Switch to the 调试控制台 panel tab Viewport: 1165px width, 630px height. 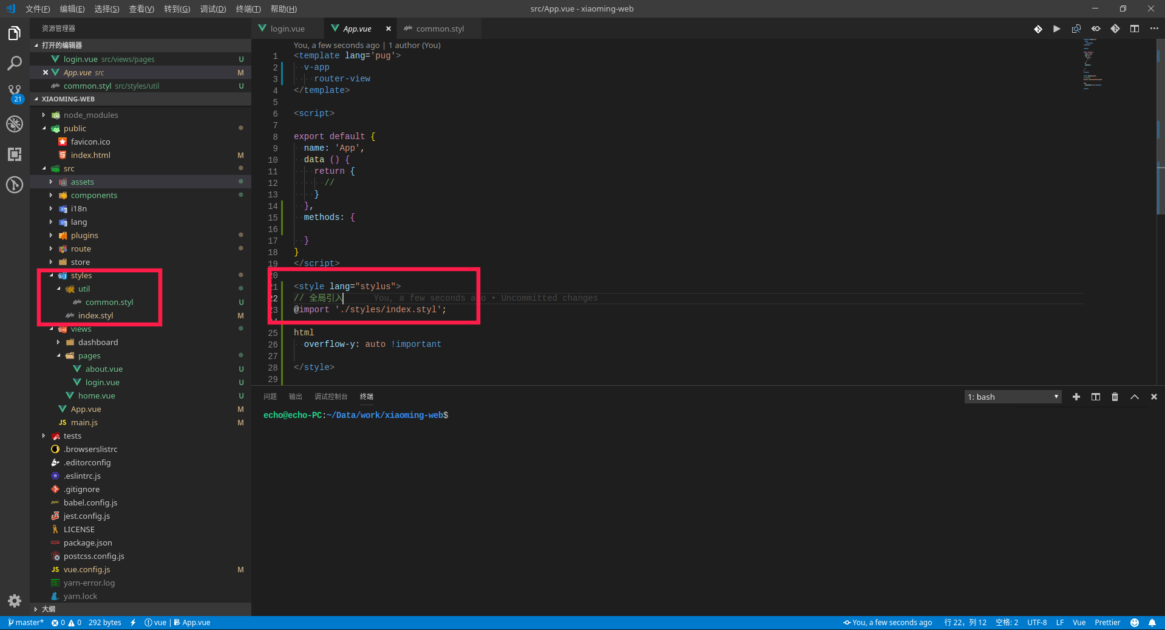point(331,397)
